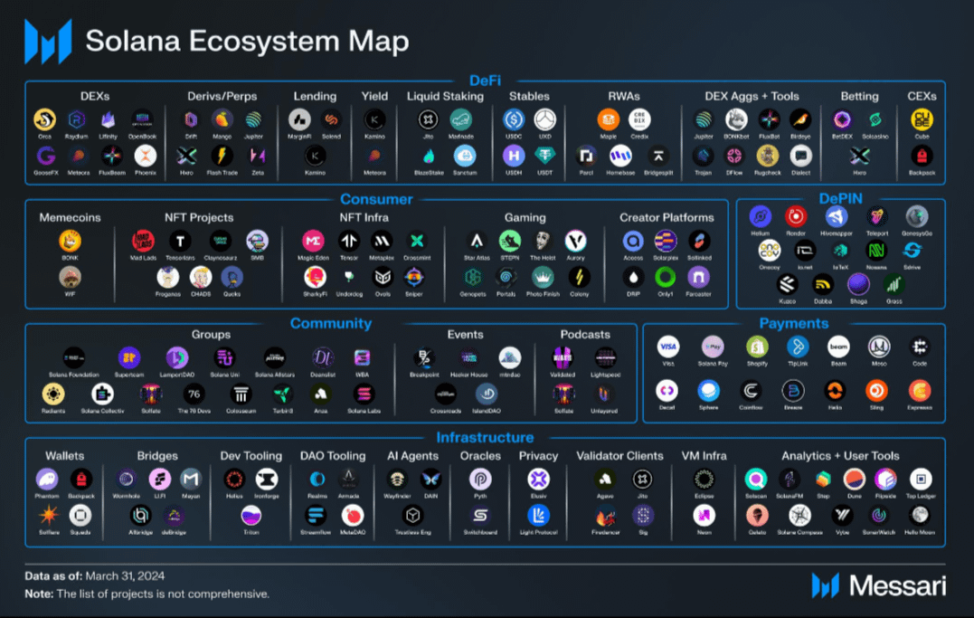Select the Shopify bag icon

(757, 347)
